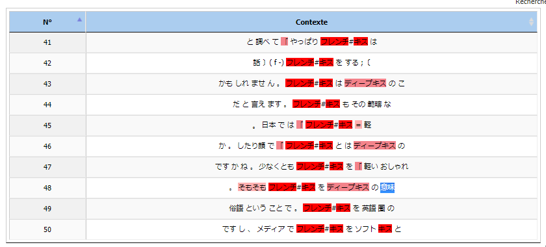The image size is (546, 247).
Task: Click row number 43
Action: pos(47,84)
